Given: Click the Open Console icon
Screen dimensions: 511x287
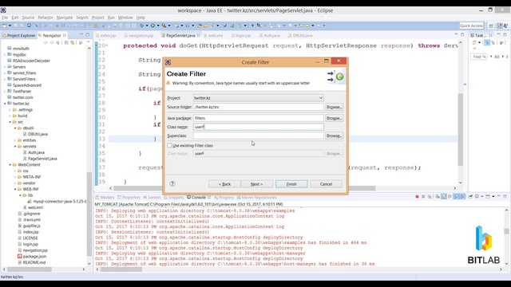Looking at the screenshot, I should pos(488,197).
